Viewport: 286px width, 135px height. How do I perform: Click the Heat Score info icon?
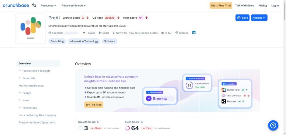click(x=142, y=122)
